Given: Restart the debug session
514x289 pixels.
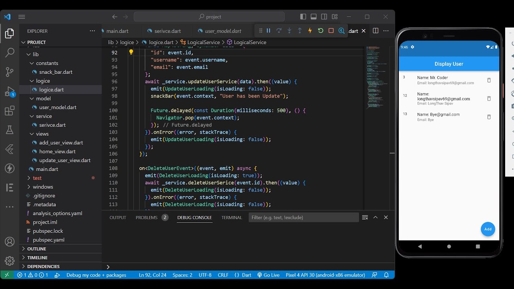Looking at the screenshot, I should 320,31.
